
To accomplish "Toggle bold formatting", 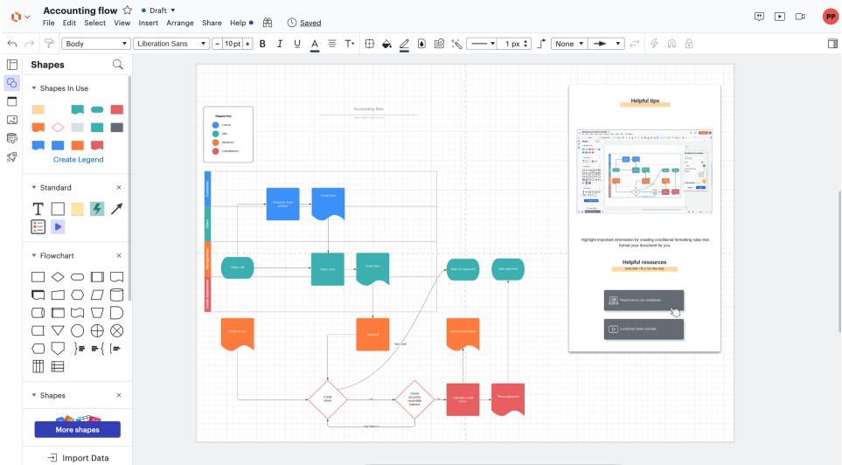I will [x=262, y=44].
